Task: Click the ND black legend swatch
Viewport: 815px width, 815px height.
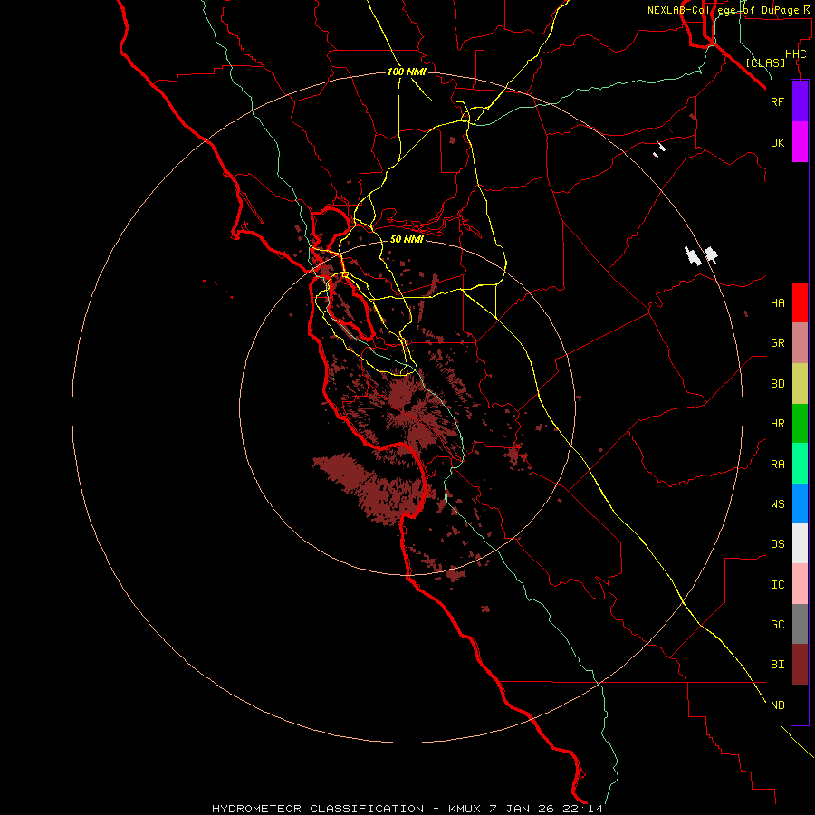Action: pos(800,705)
